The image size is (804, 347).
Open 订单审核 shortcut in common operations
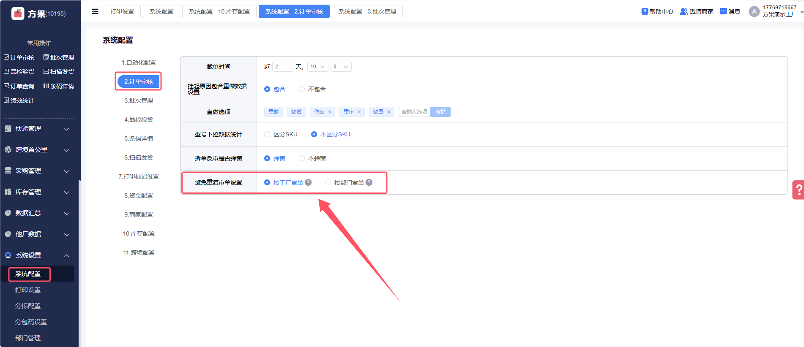pos(19,57)
